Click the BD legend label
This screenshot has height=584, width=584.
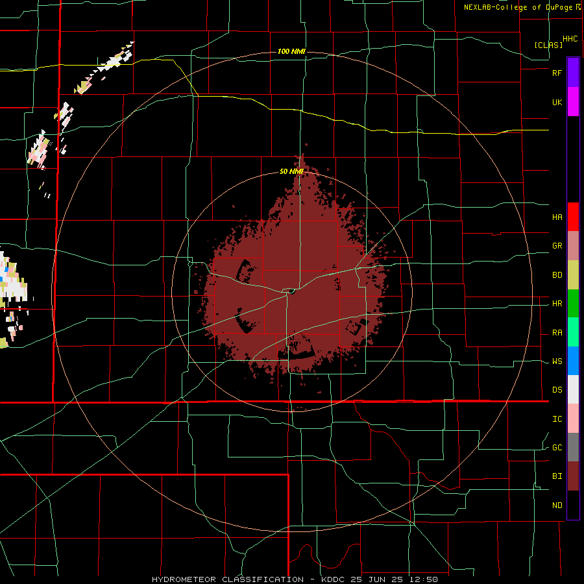[557, 275]
